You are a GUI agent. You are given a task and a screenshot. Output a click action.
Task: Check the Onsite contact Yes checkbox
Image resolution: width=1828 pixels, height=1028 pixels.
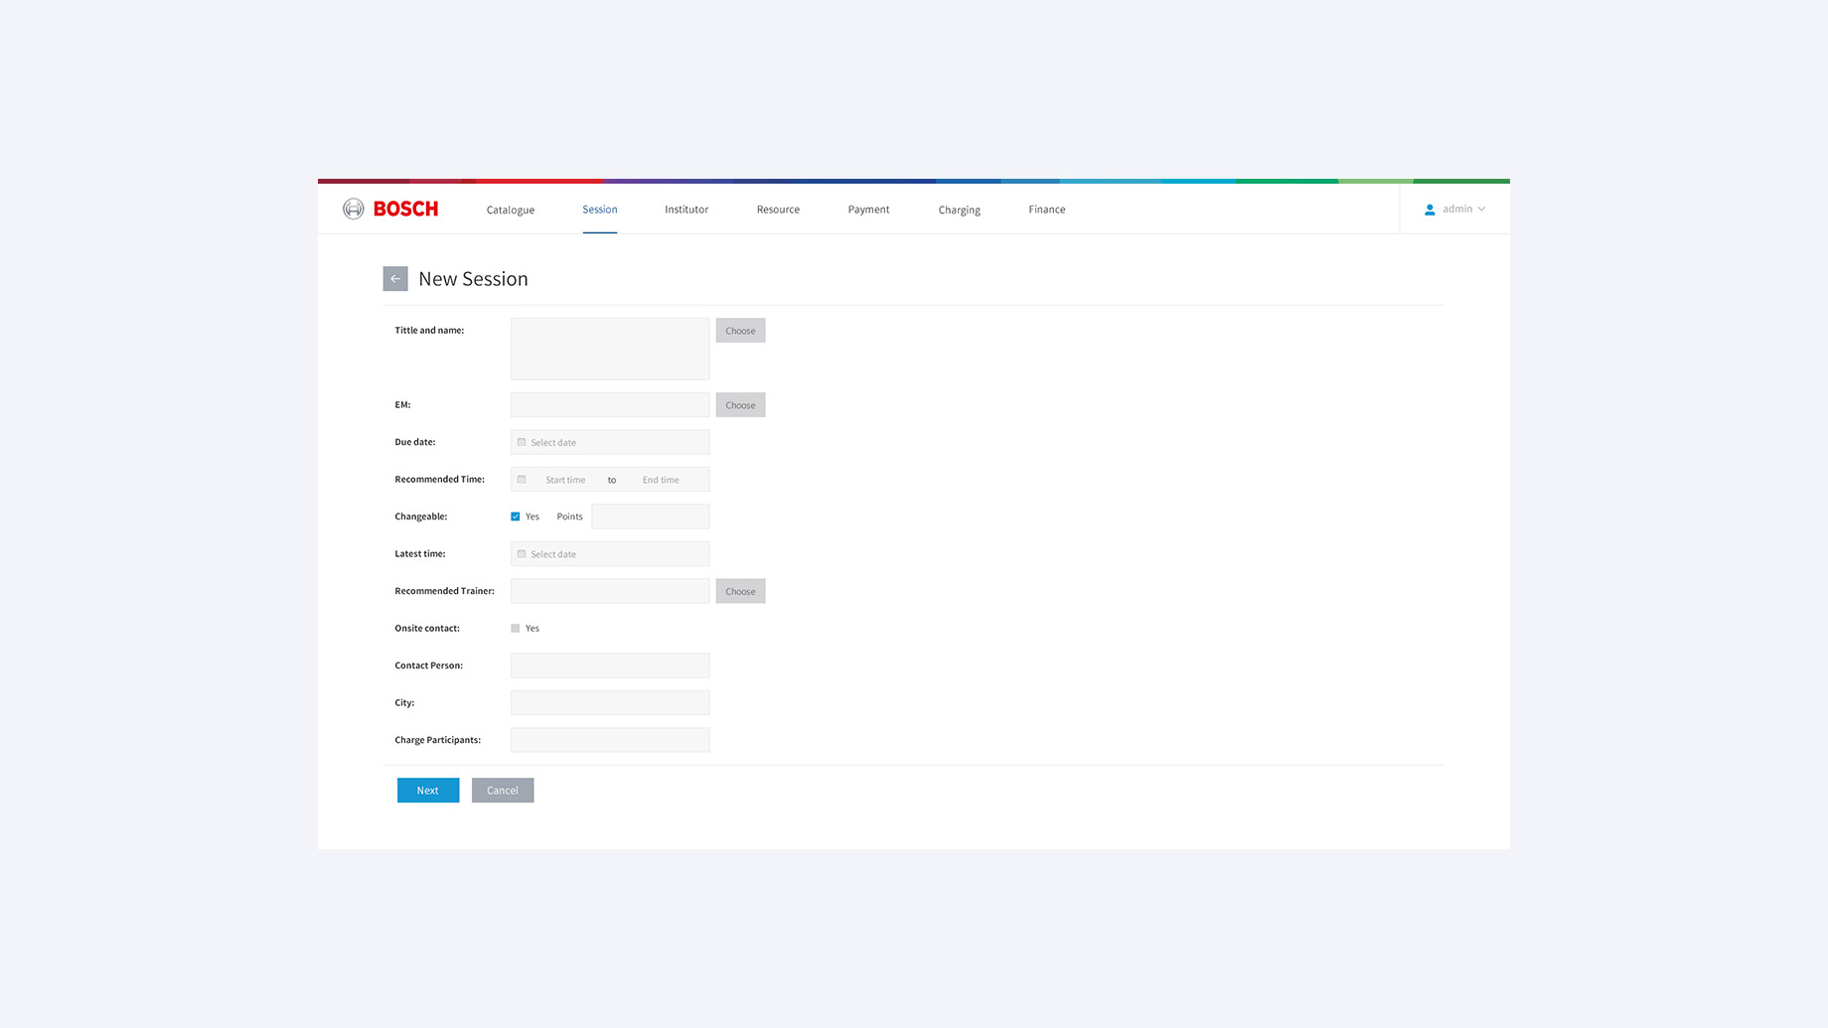(516, 629)
